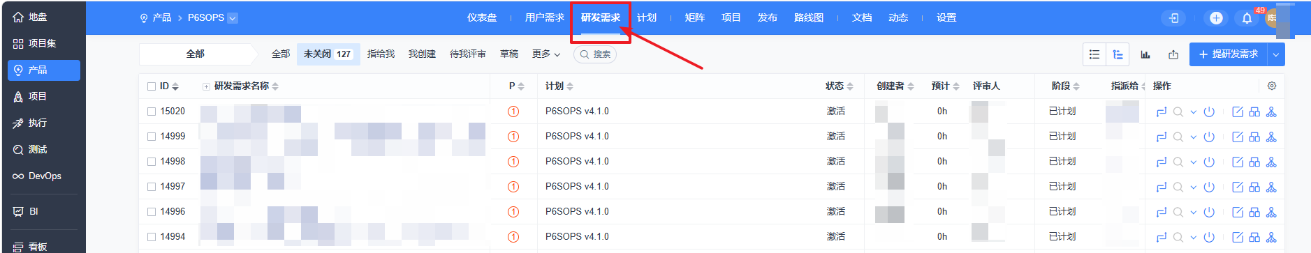Image resolution: width=1311 pixels, height=253 pixels.
Task: Filter by 指给我
Action: [x=381, y=54]
